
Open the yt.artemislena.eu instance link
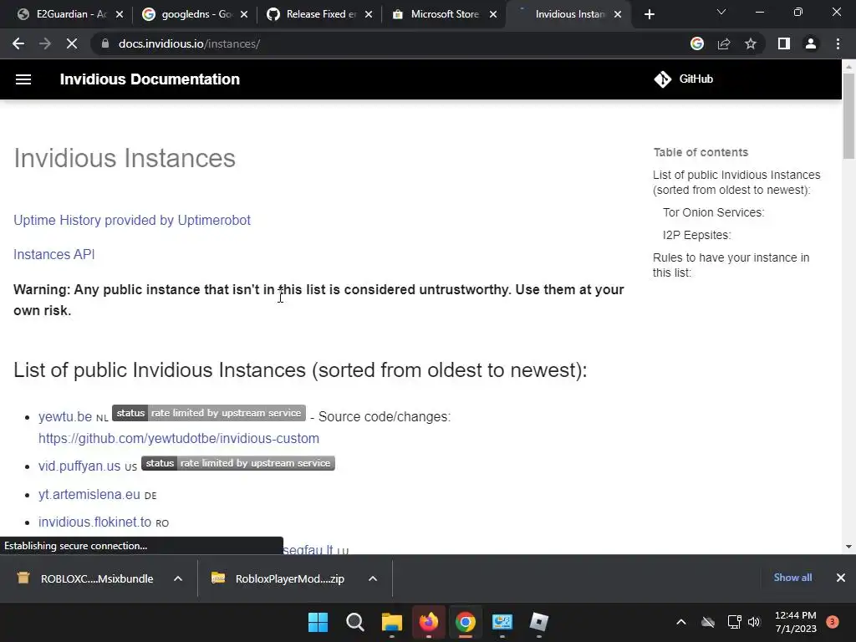click(89, 495)
